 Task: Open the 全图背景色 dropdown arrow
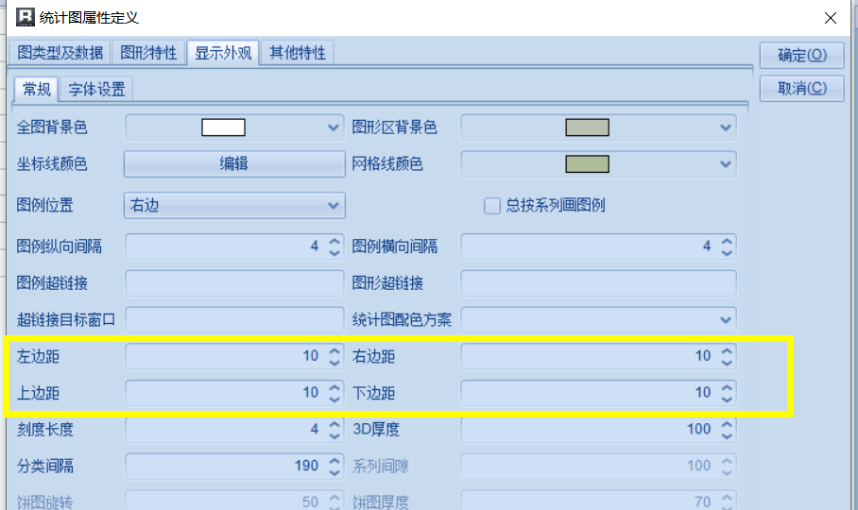coord(334,127)
